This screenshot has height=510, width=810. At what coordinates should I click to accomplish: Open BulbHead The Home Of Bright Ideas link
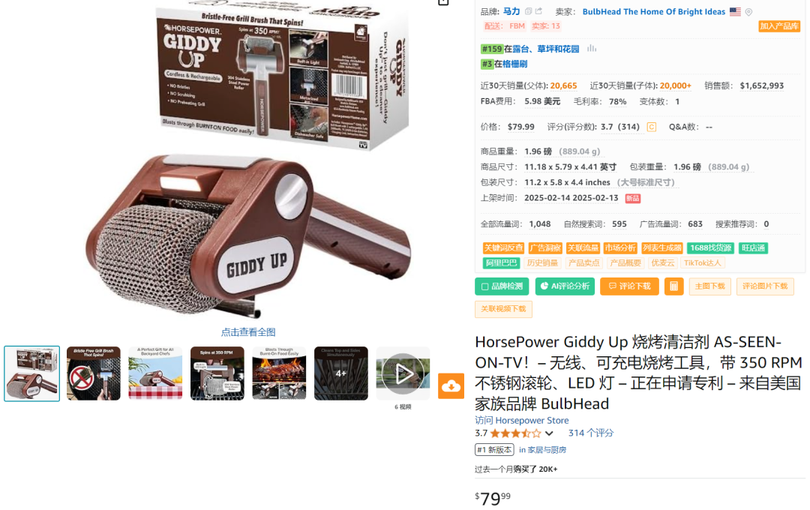coord(653,12)
